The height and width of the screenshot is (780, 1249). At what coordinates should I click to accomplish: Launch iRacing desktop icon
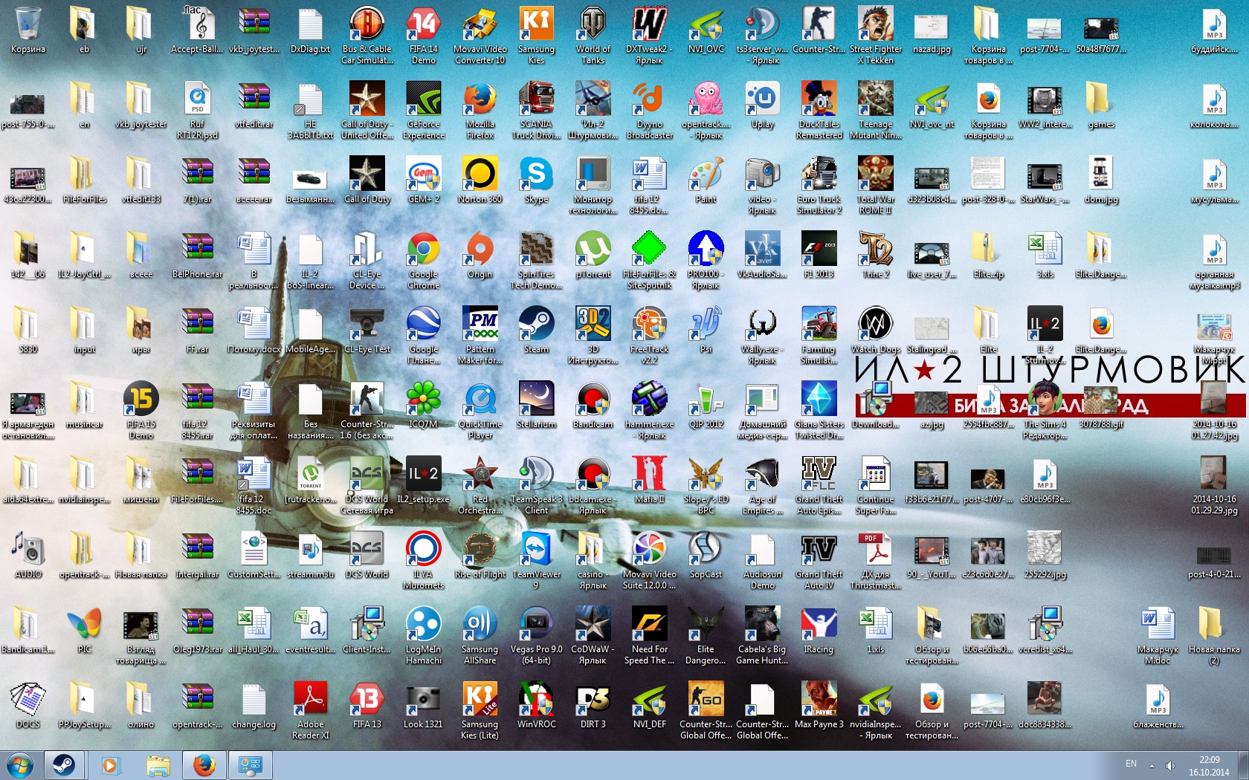click(x=819, y=631)
